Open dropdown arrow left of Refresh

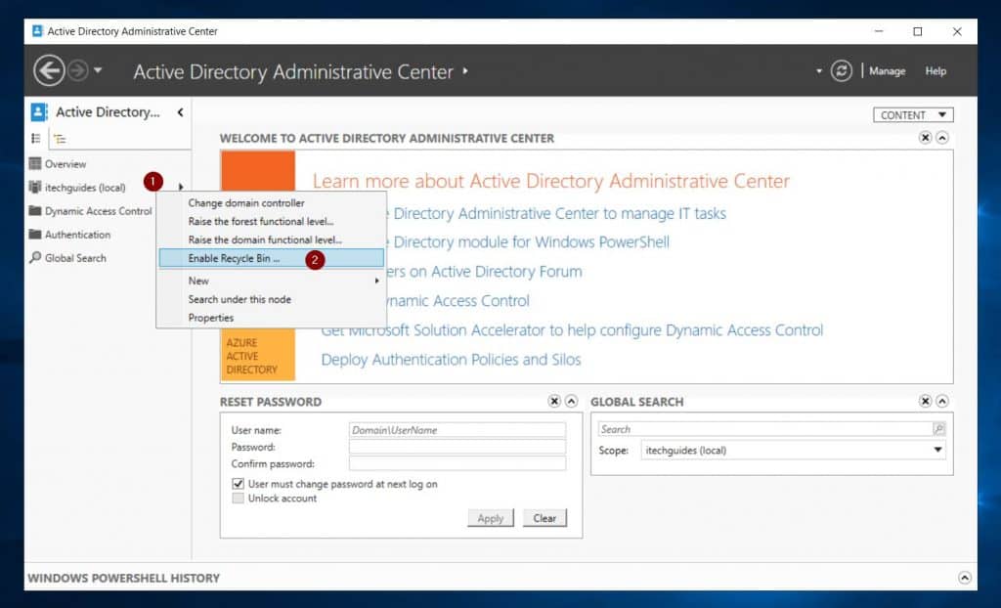coord(819,71)
